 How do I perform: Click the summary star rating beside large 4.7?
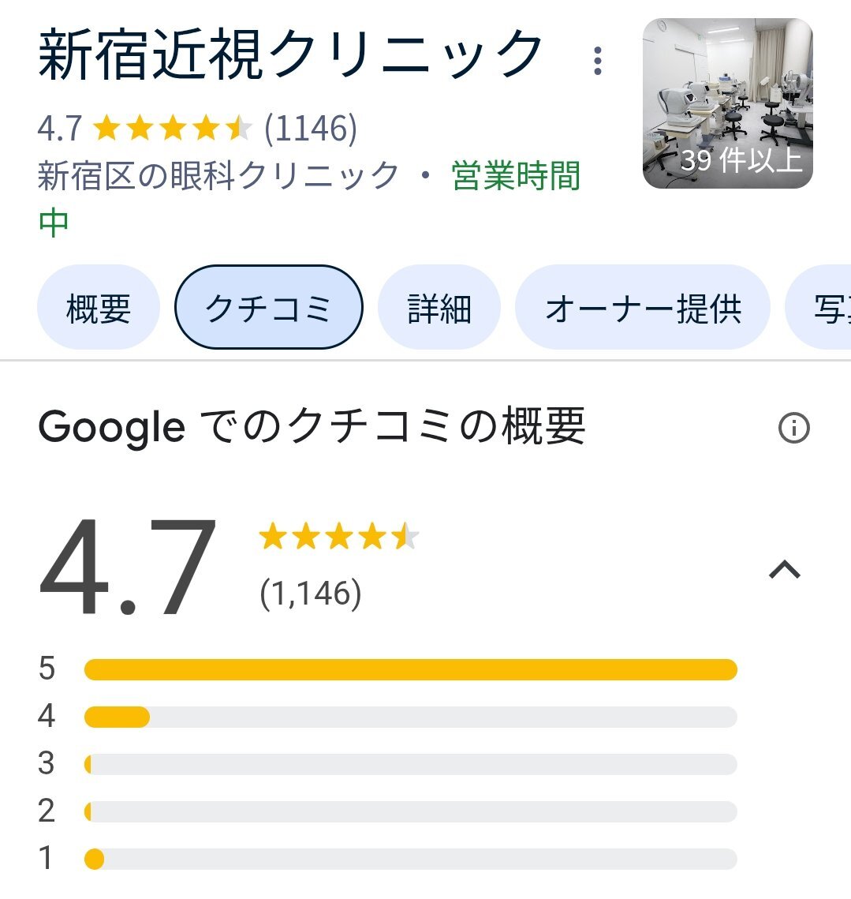tap(339, 537)
